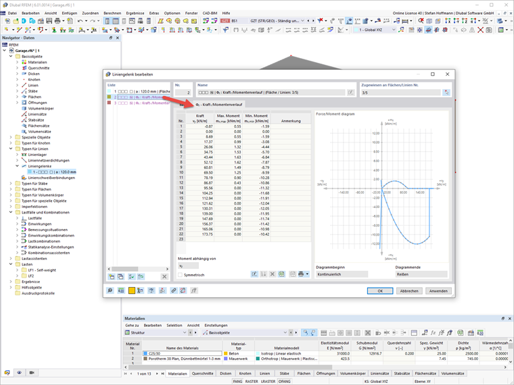This screenshot has height=385, width=514.
Task: Open the Berechnen menu
Action: (112, 13)
